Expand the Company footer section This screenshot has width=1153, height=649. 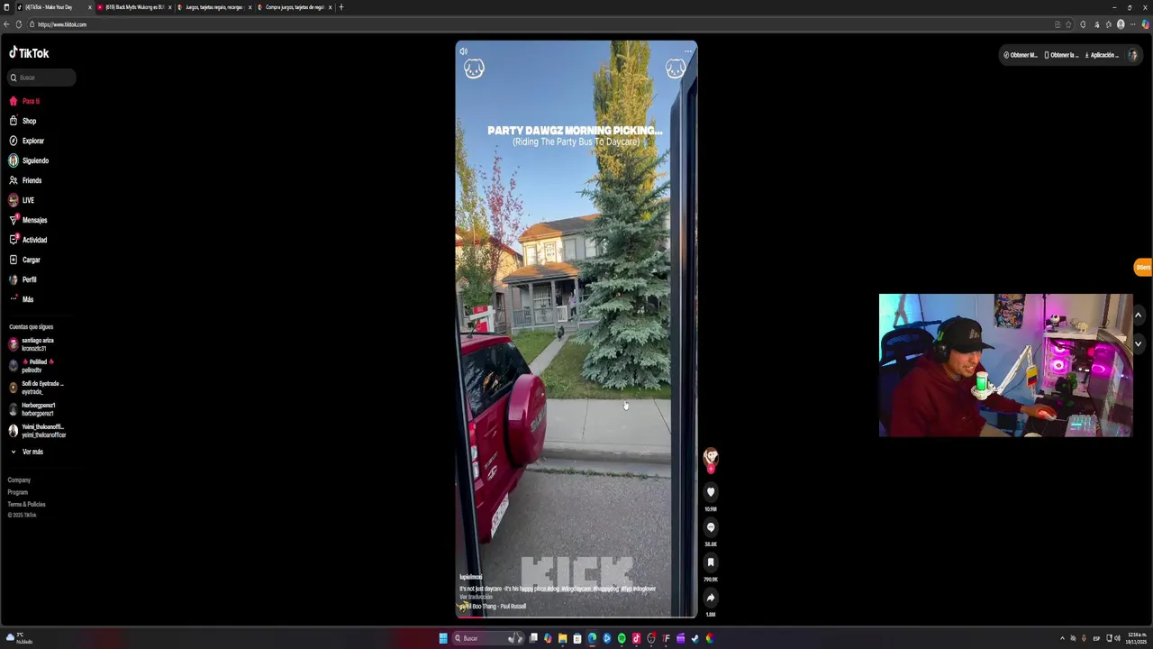19,480
